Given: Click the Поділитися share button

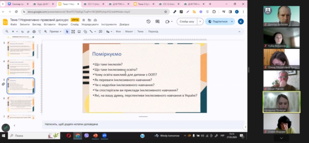Looking at the screenshot, I should tap(218, 22).
